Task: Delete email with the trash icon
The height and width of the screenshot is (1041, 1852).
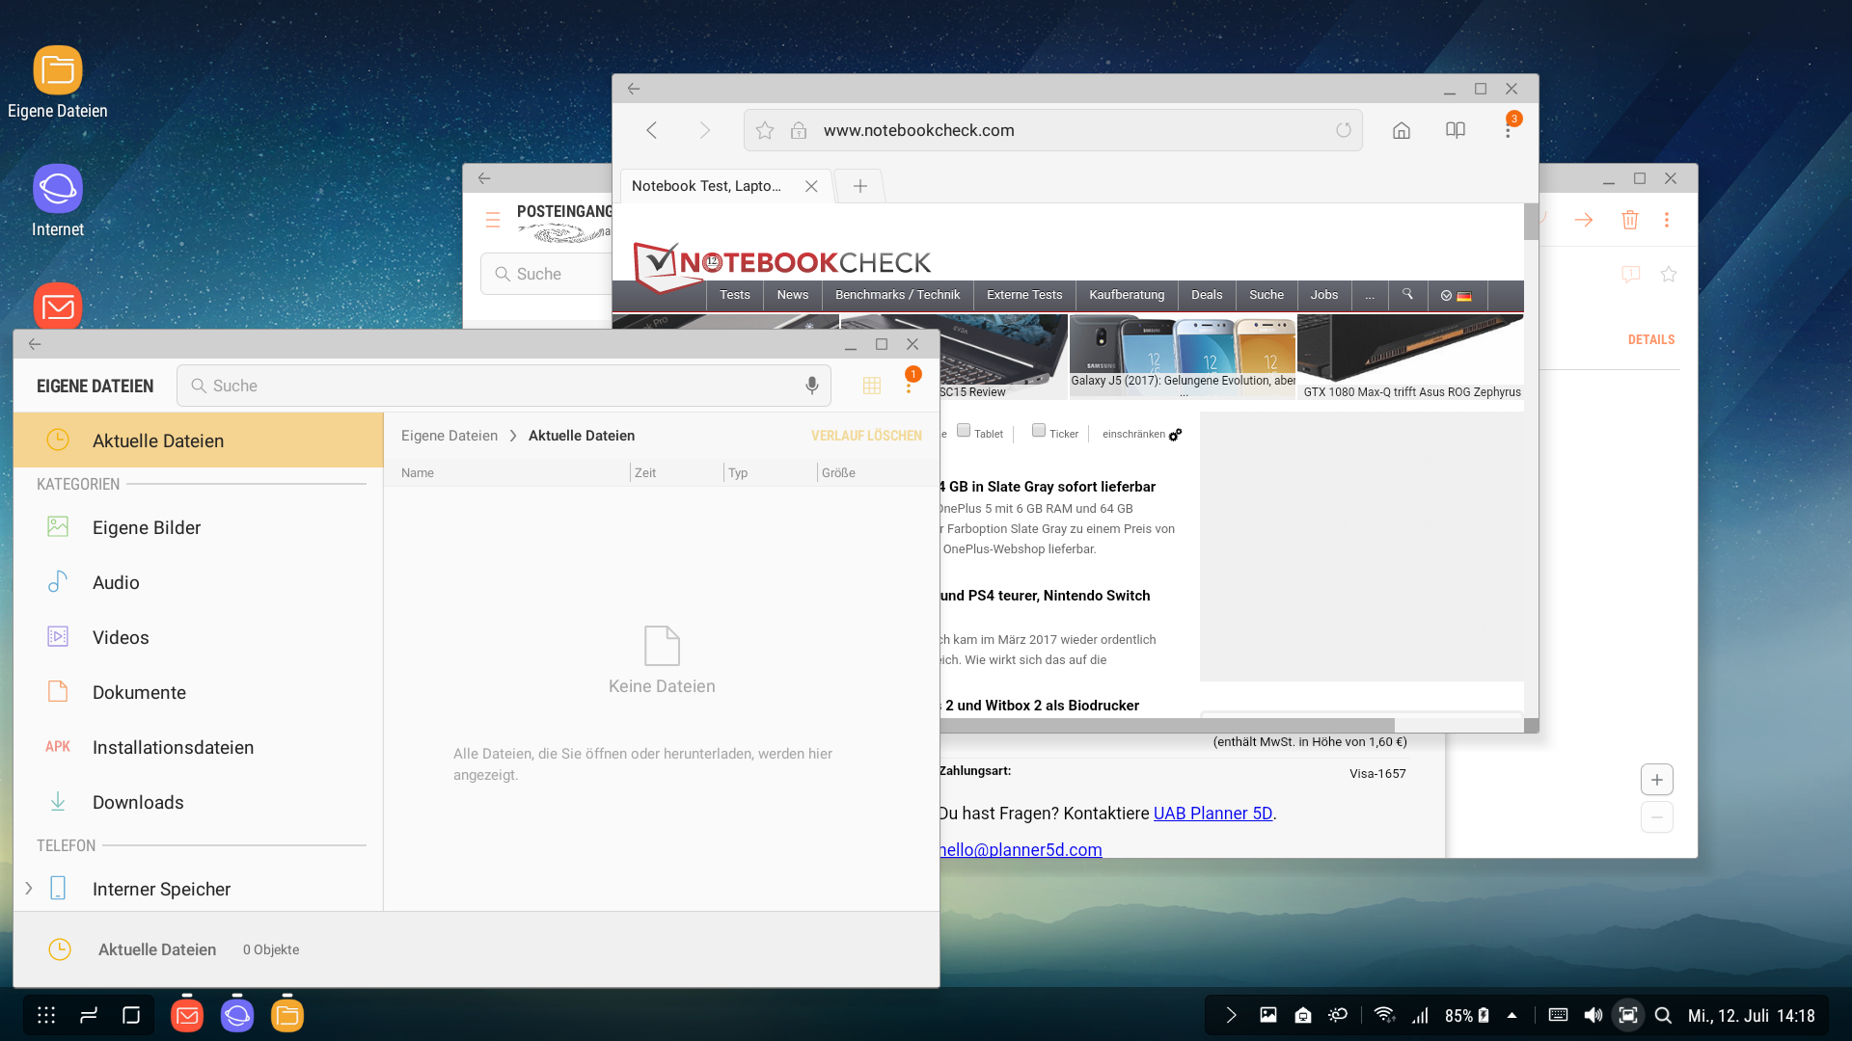Action: pos(1630,220)
